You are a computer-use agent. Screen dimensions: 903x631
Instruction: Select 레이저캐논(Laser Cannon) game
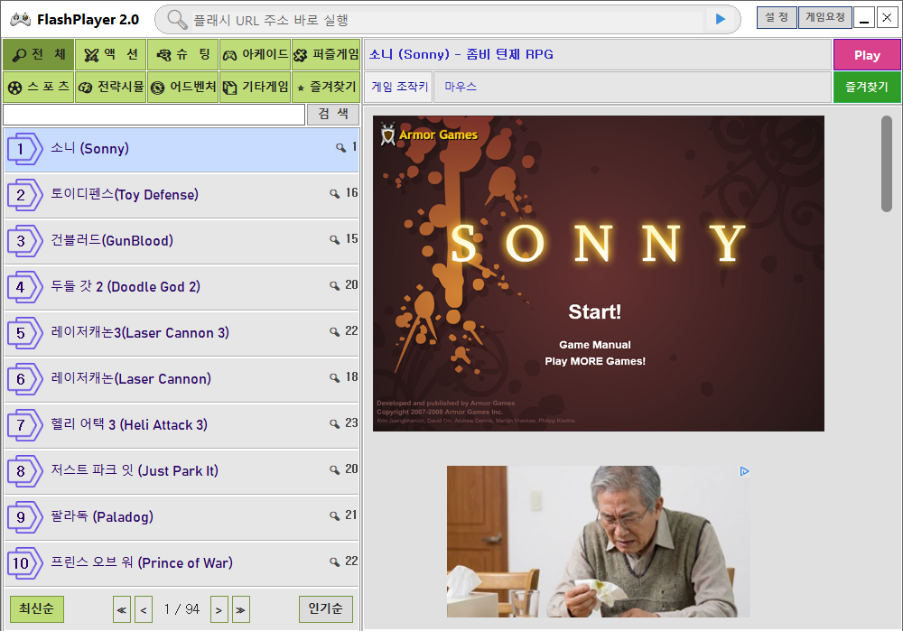tap(182, 380)
